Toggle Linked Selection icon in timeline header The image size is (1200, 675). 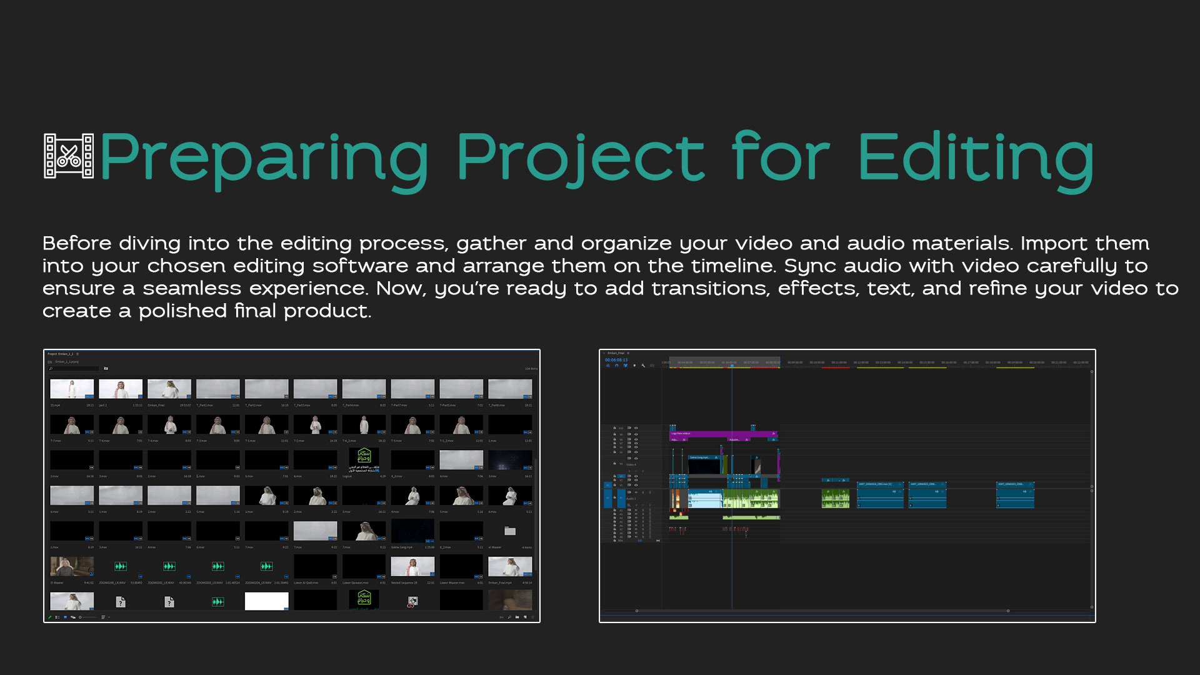pos(626,366)
